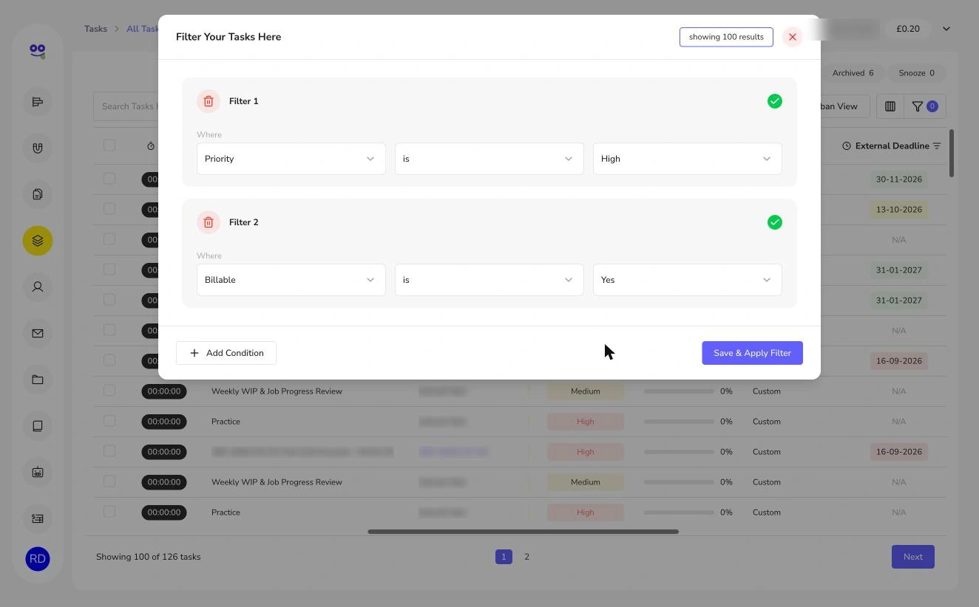This screenshot has height=607, width=979.
Task: Tick the checkbox for the first Practice row
Action: pyautogui.click(x=109, y=420)
